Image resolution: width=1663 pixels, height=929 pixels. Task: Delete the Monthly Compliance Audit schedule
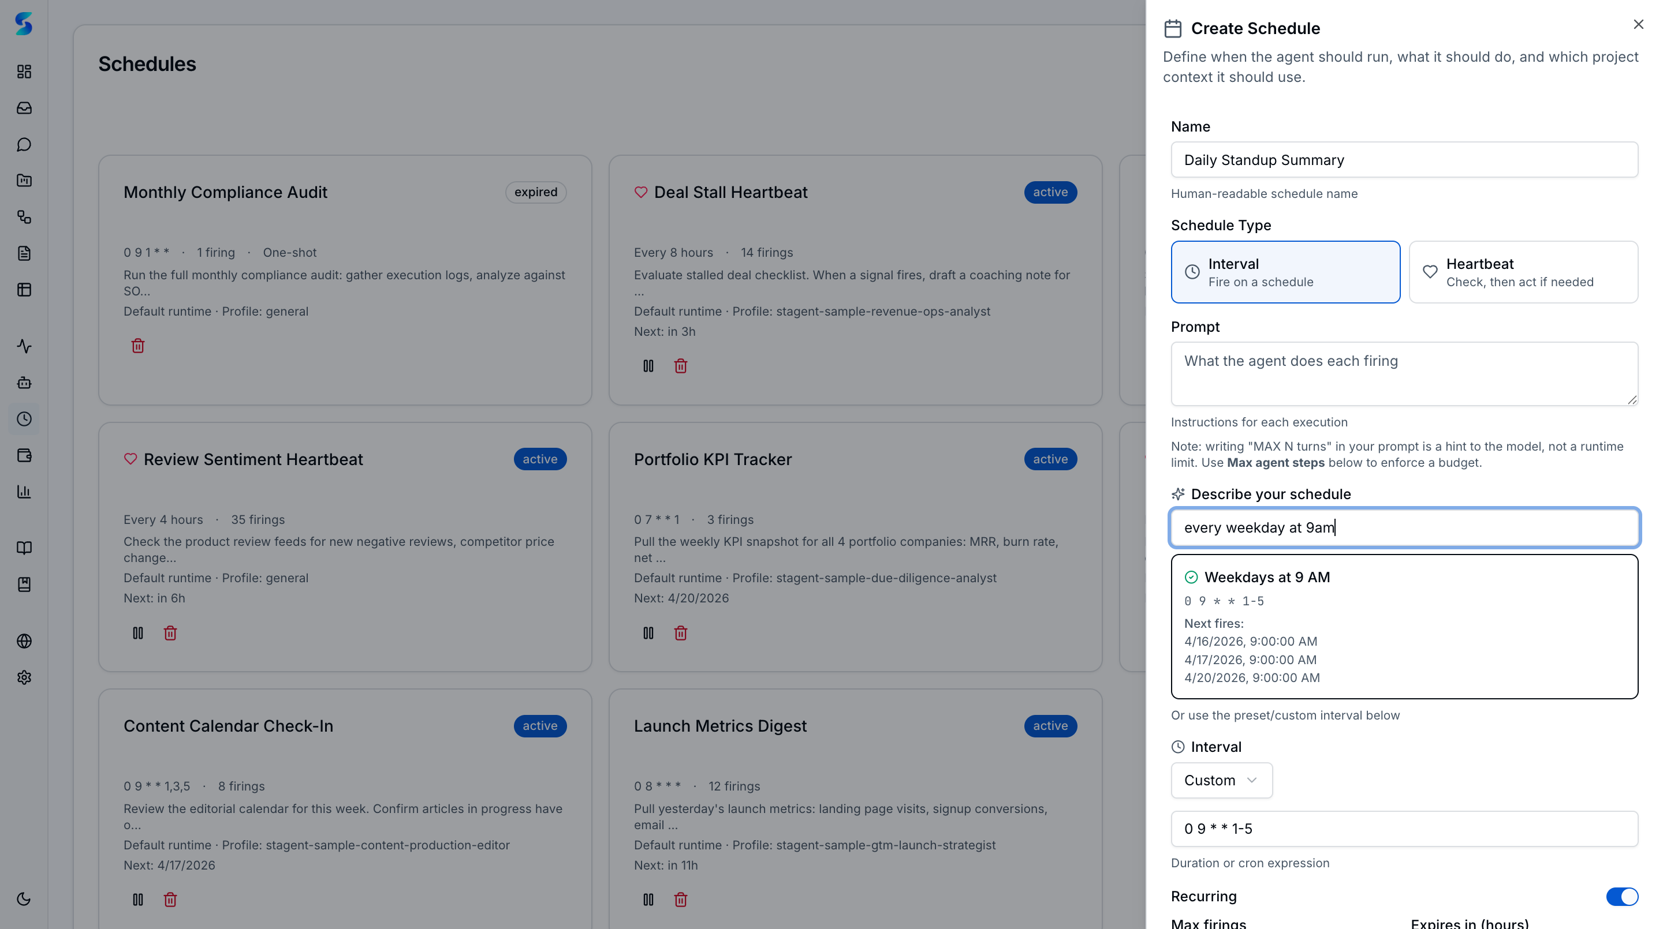(x=137, y=346)
